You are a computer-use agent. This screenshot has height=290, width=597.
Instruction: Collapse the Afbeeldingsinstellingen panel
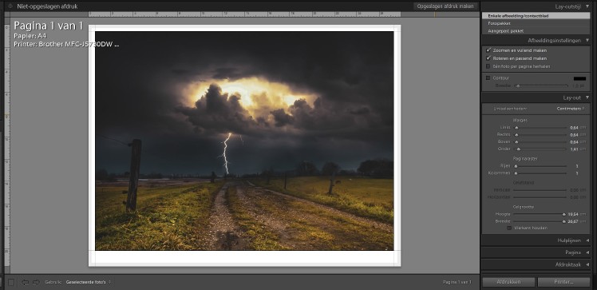pos(587,41)
